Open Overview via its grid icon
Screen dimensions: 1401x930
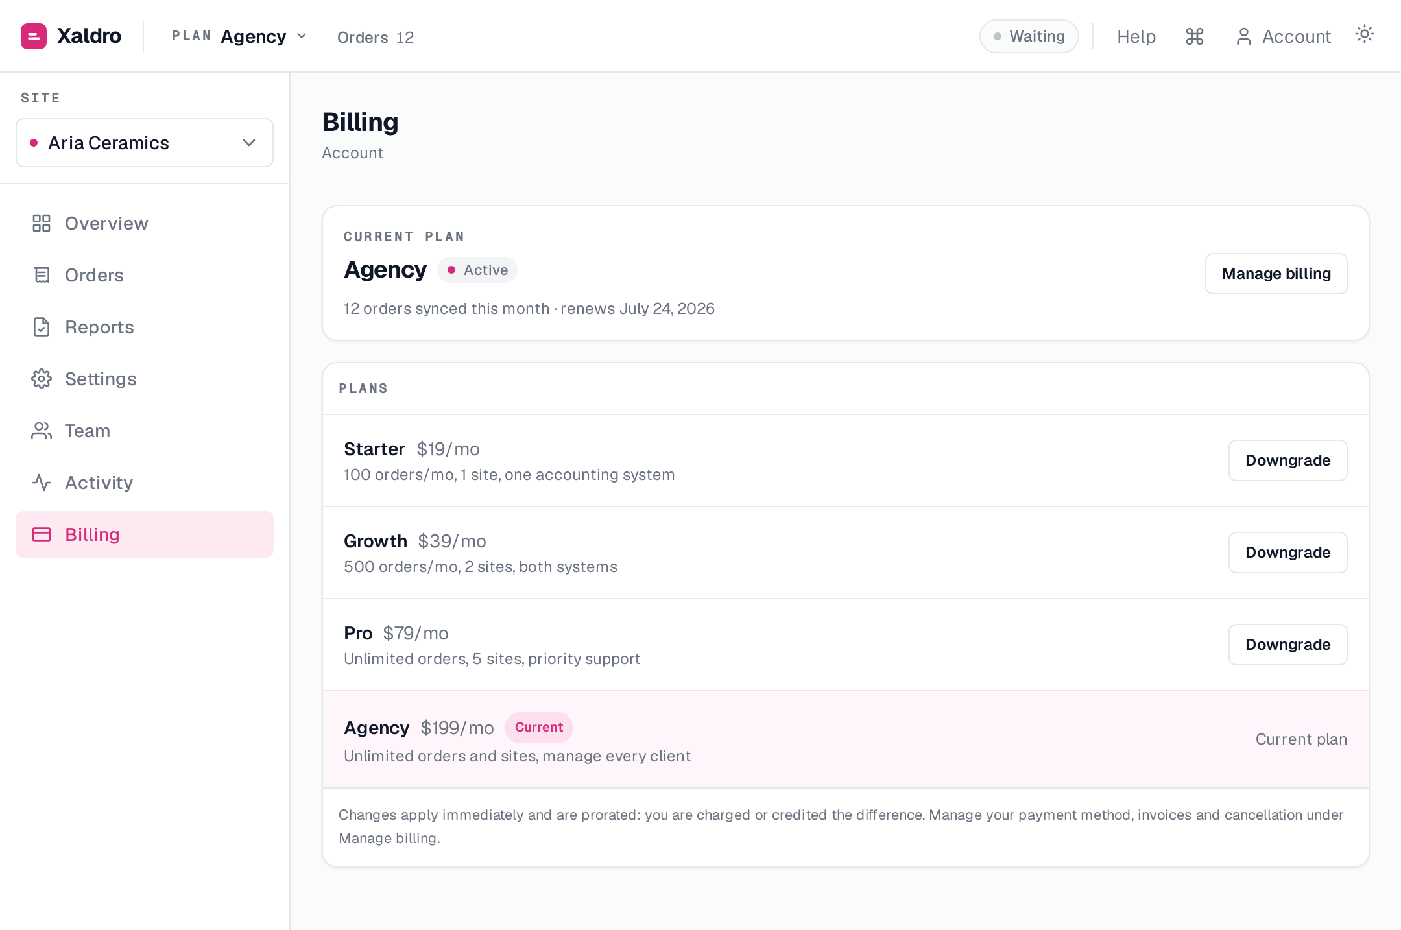tap(42, 223)
